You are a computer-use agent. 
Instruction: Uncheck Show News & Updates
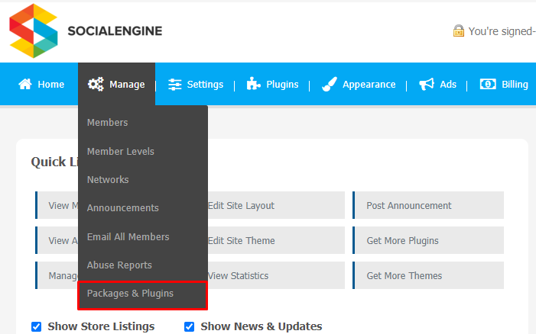point(189,326)
